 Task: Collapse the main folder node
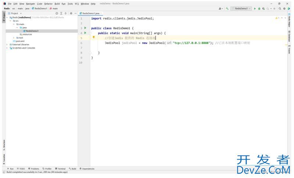(x=14, y=24)
